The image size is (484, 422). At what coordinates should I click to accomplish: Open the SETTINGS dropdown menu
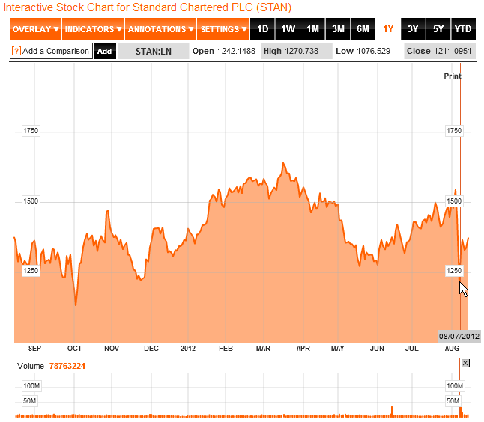click(x=223, y=29)
